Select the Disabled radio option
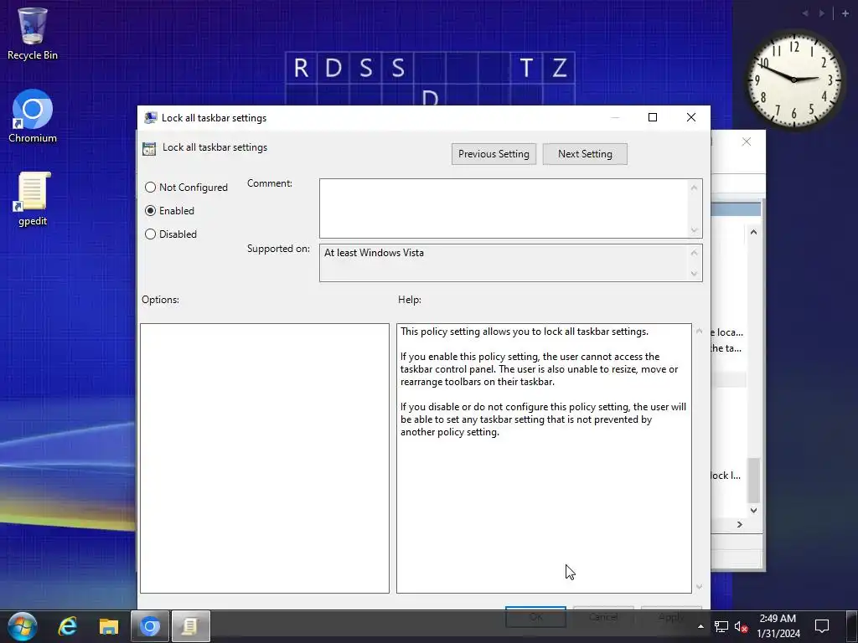 pyautogui.click(x=171, y=234)
